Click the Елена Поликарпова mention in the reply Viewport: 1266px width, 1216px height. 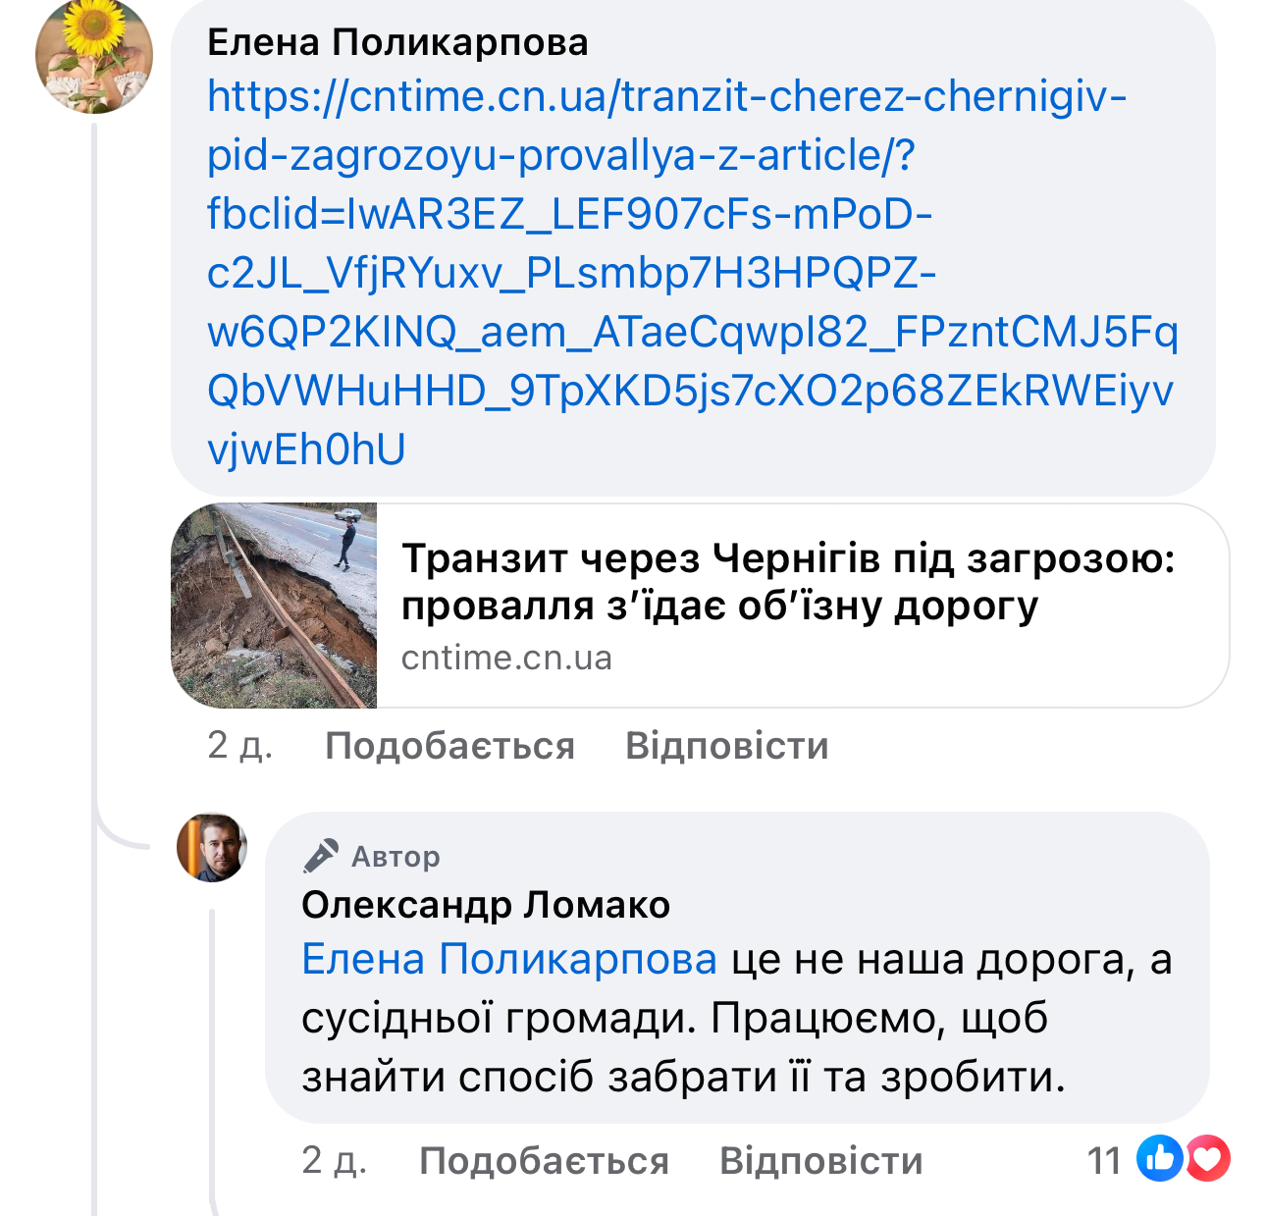tap(508, 960)
